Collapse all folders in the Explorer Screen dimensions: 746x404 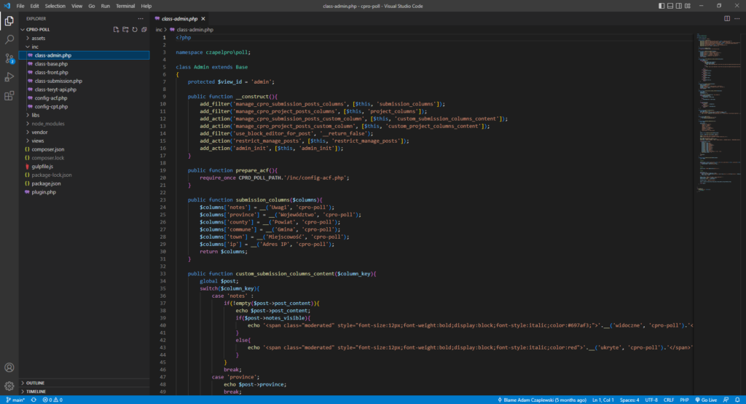tap(144, 29)
